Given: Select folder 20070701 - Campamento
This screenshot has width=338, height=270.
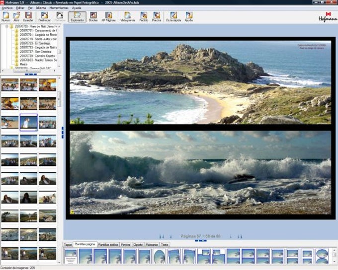Looking at the screenshot, I should coord(36,31).
